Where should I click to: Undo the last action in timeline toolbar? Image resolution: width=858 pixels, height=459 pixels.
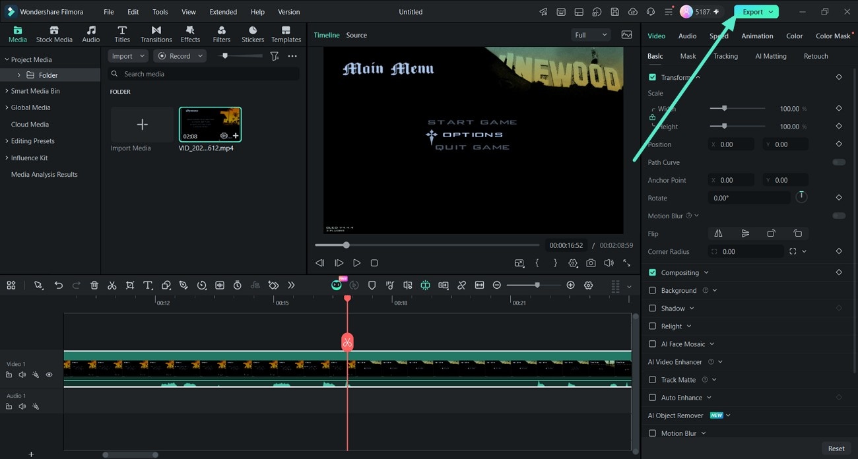click(59, 286)
